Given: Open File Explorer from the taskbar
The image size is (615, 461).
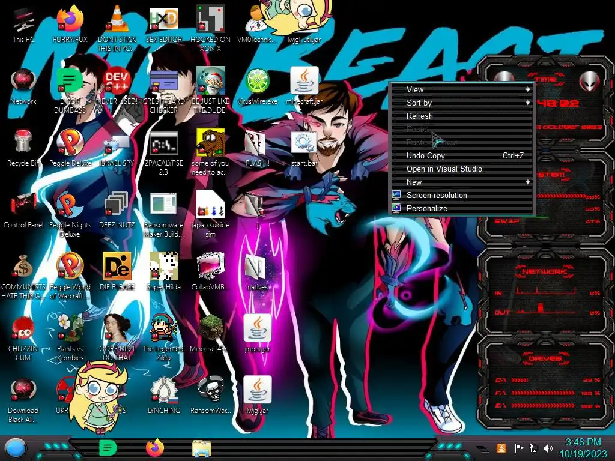Looking at the screenshot, I should pos(202,448).
